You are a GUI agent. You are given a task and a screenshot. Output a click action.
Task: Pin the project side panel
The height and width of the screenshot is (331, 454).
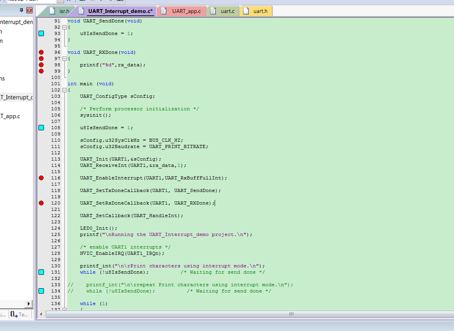pos(21,10)
